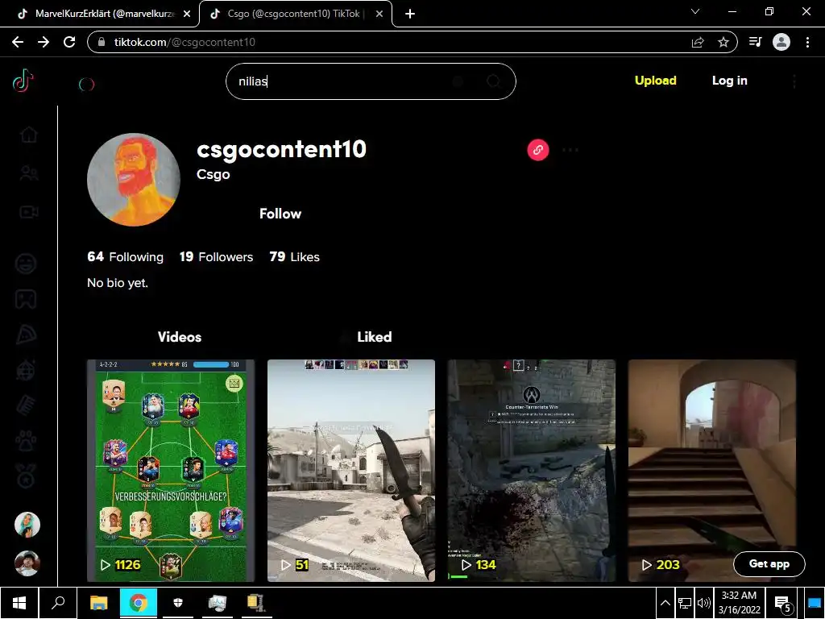Viewport: 825px width, 619px height.
Task: Click the yellow Upload link
Action: point(655,81)
